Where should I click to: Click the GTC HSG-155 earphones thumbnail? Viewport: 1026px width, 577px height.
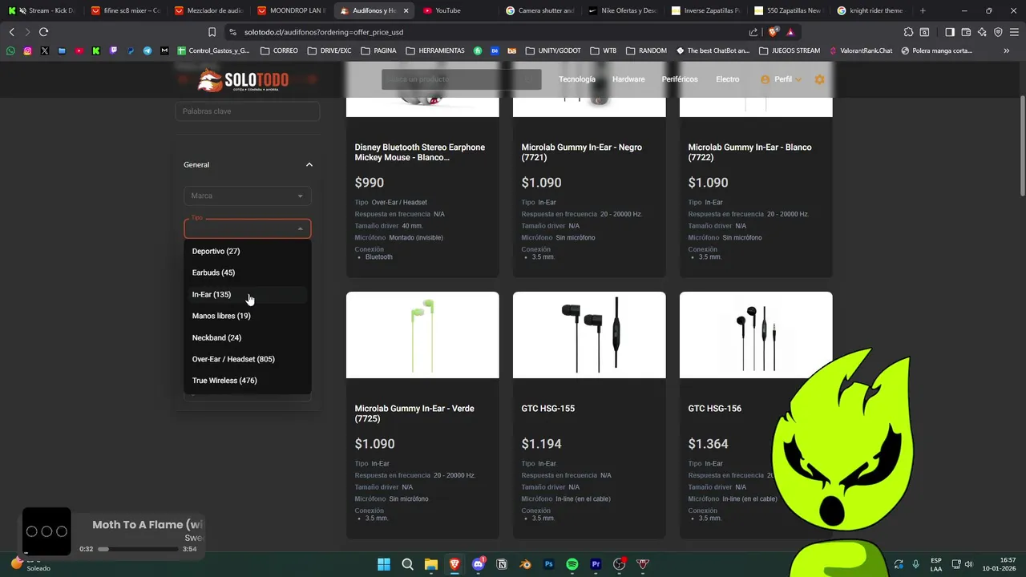tap(589, 335)
